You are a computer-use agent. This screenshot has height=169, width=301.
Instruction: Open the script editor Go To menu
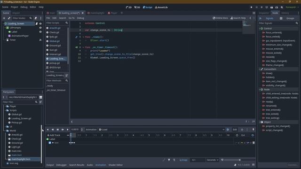click(x=71, y=18)
